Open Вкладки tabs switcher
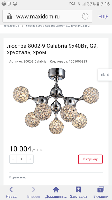This screenshot has height=200, width=112. [101, 192]
